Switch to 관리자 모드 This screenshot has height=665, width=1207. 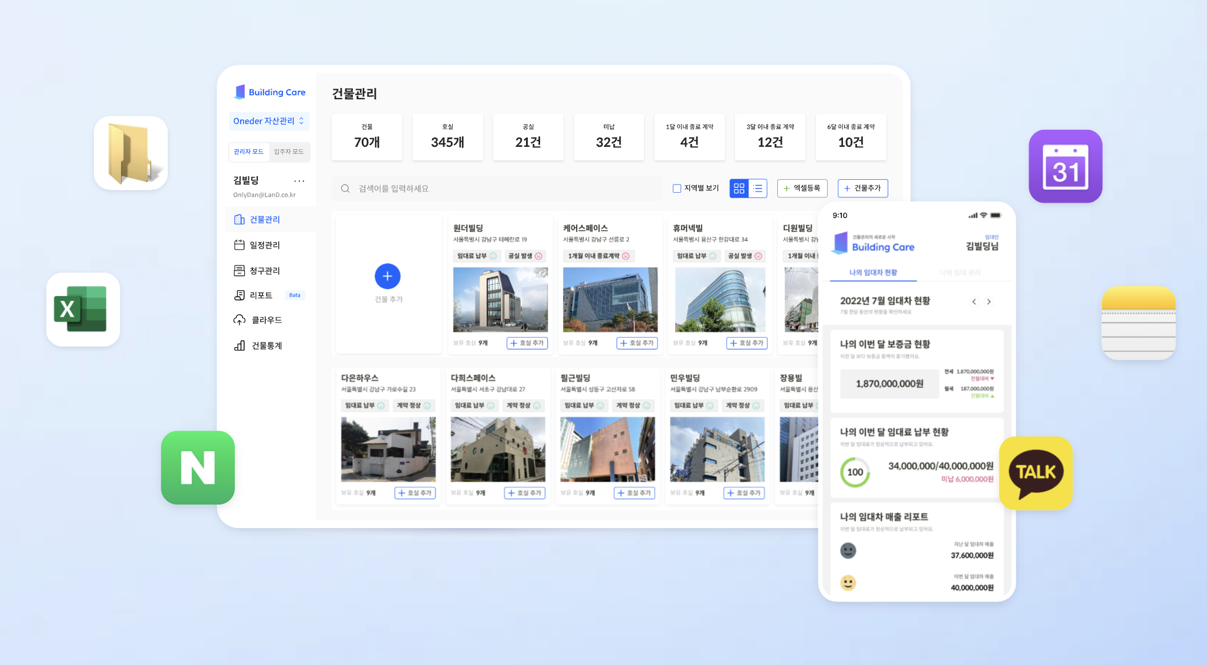(248, 152)
